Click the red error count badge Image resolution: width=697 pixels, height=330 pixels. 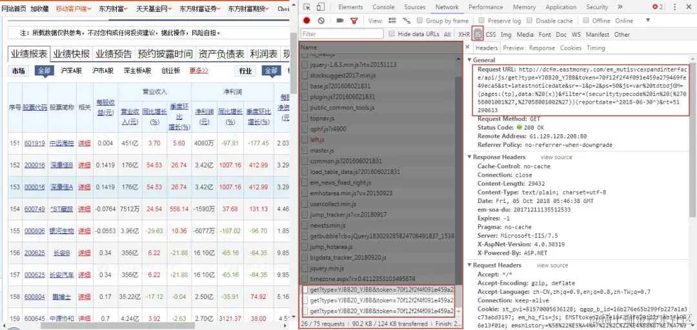[x=658, y=7]
